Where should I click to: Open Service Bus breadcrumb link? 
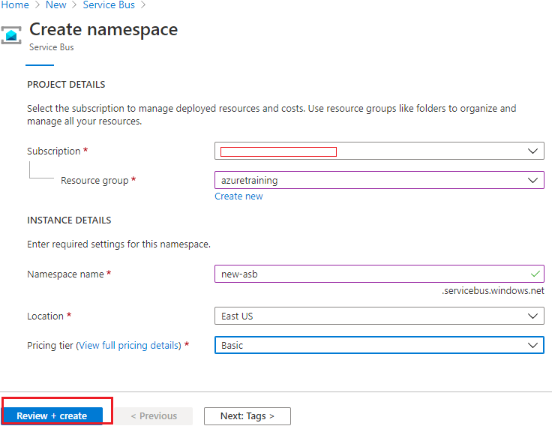pyautogui.click(x=108, y=5)
